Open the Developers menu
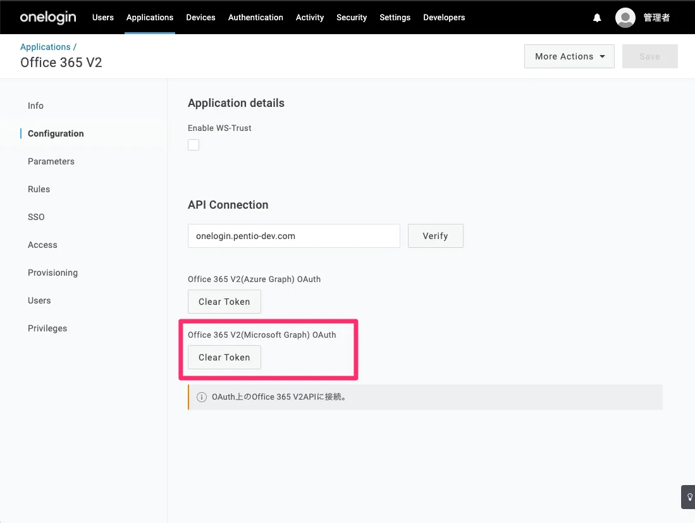The image size is (695, 523). click(444, 18)
